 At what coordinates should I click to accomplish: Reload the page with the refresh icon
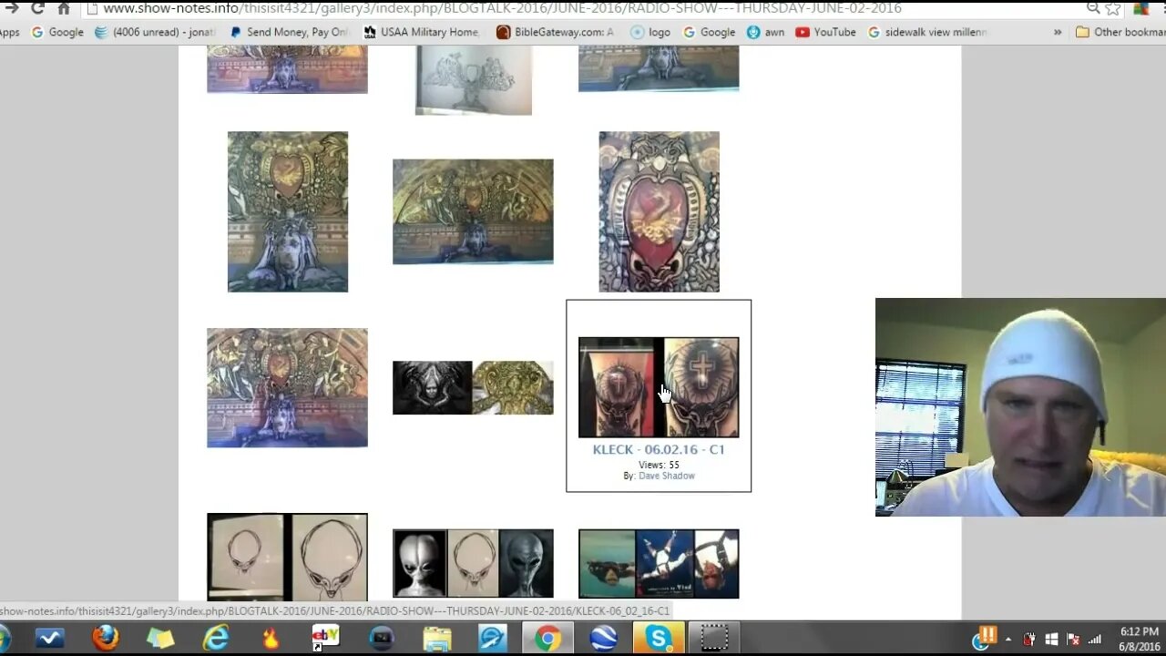pyautogui.click(x=37, y=8)
